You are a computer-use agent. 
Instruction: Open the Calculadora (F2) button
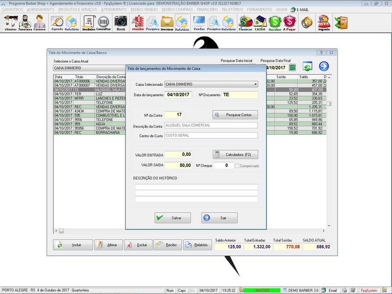pos(235,154)
